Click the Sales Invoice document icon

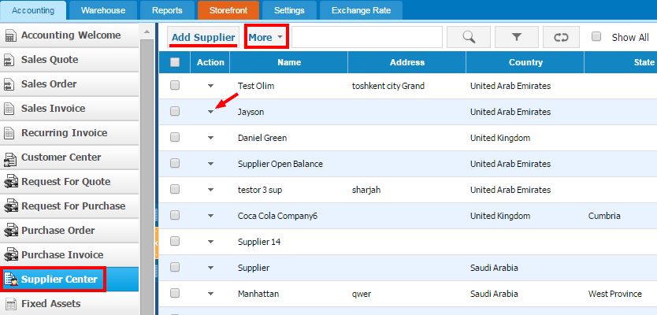point(9,109)
